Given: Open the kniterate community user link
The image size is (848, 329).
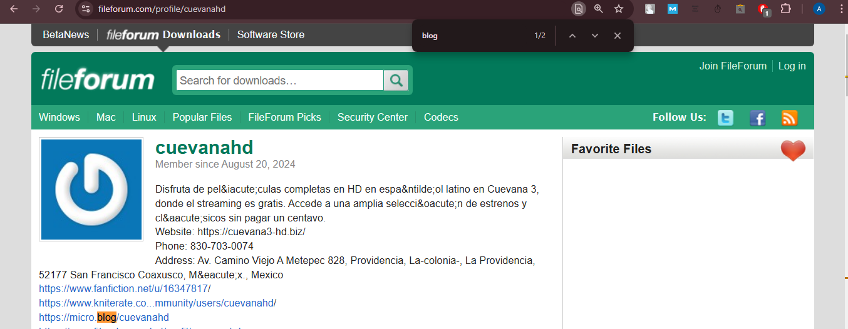Looking at the screenshot, I should (x=157, y=303).
